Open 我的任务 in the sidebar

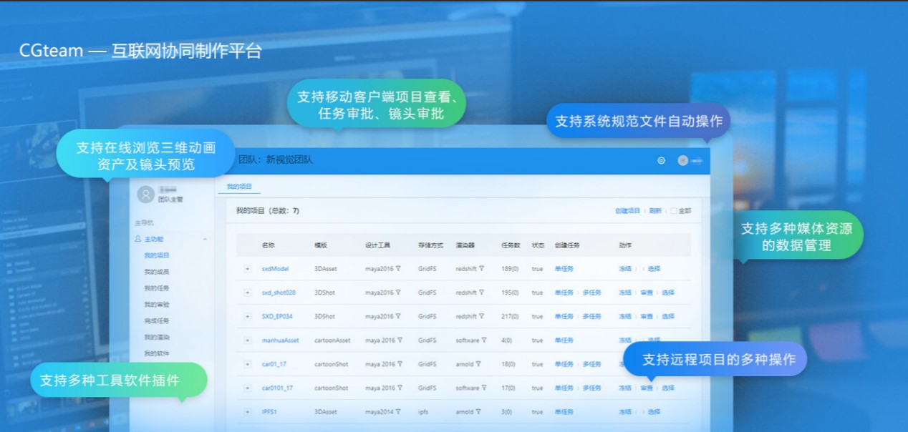[x=156, y=288]
